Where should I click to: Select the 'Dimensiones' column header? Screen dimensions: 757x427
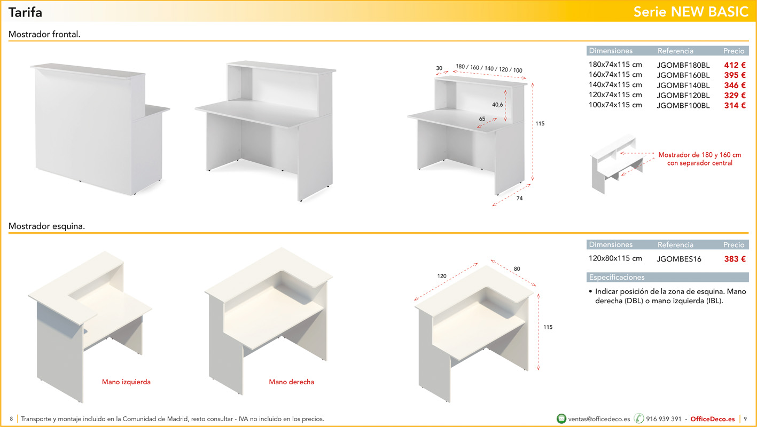(x=611, y=51)
